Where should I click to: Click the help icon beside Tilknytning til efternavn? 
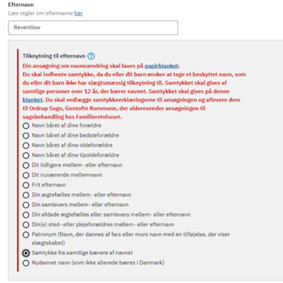(x=91, y=56)
